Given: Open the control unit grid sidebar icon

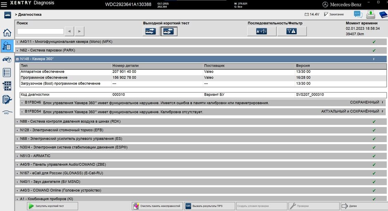Looking at the screenshot, I should click(x=7, y=86).
